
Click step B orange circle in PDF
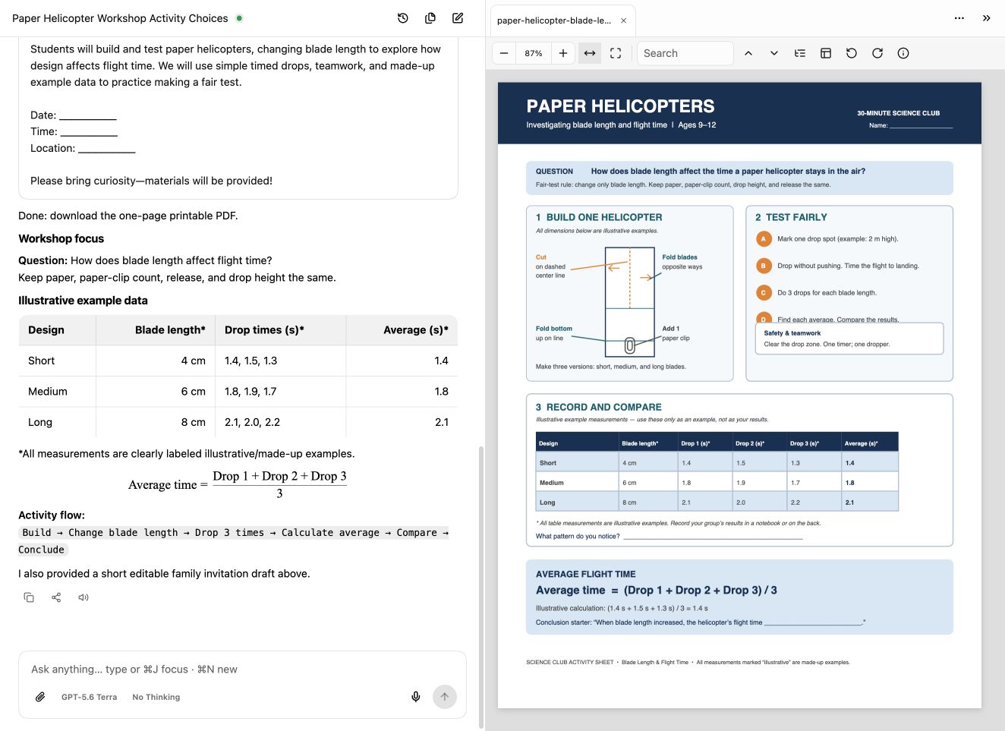(764, 266)
